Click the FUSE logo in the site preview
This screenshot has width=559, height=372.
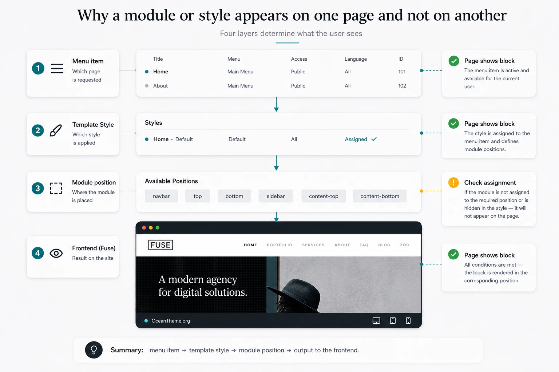160,245
